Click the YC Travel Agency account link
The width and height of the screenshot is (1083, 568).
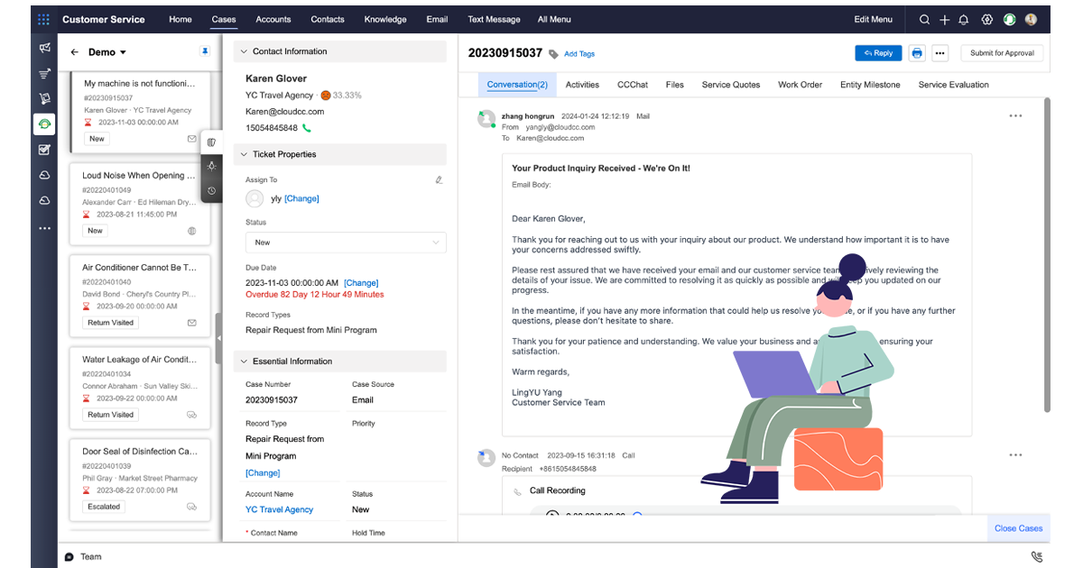point(279,509)
